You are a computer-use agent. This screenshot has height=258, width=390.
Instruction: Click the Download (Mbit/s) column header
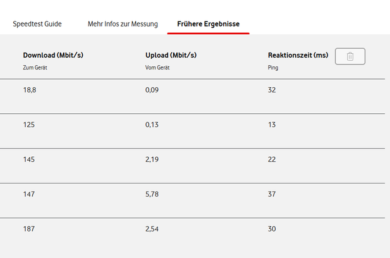pos(53,55)
